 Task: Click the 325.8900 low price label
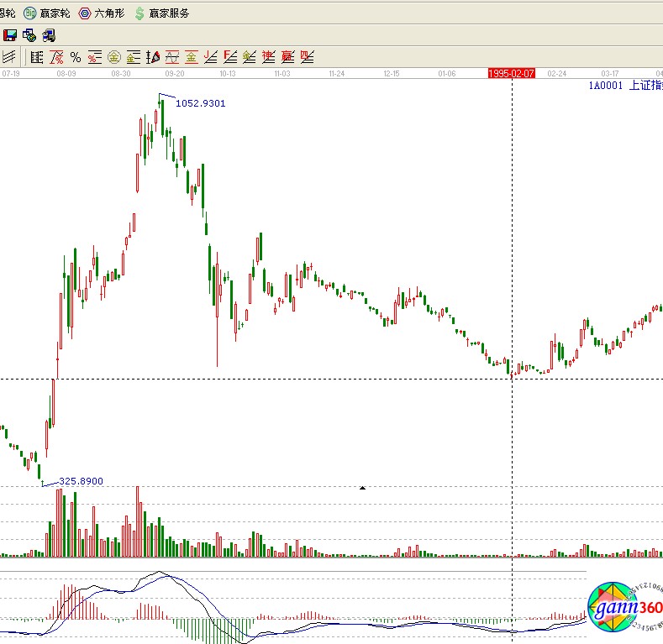point(81,481)
